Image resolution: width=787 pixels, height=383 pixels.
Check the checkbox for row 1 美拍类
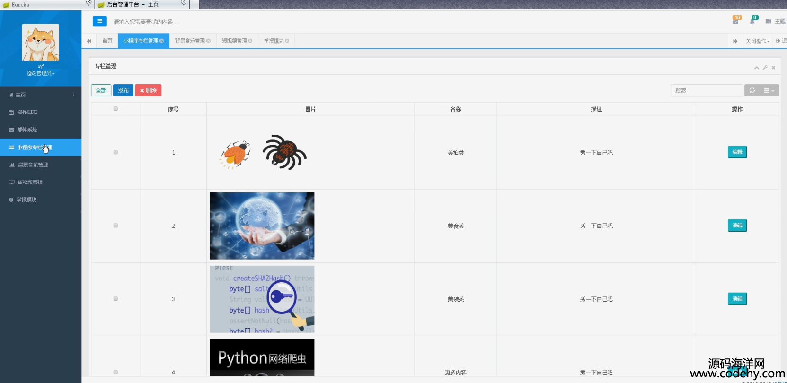pyautogui.click(x=115, y=152)
